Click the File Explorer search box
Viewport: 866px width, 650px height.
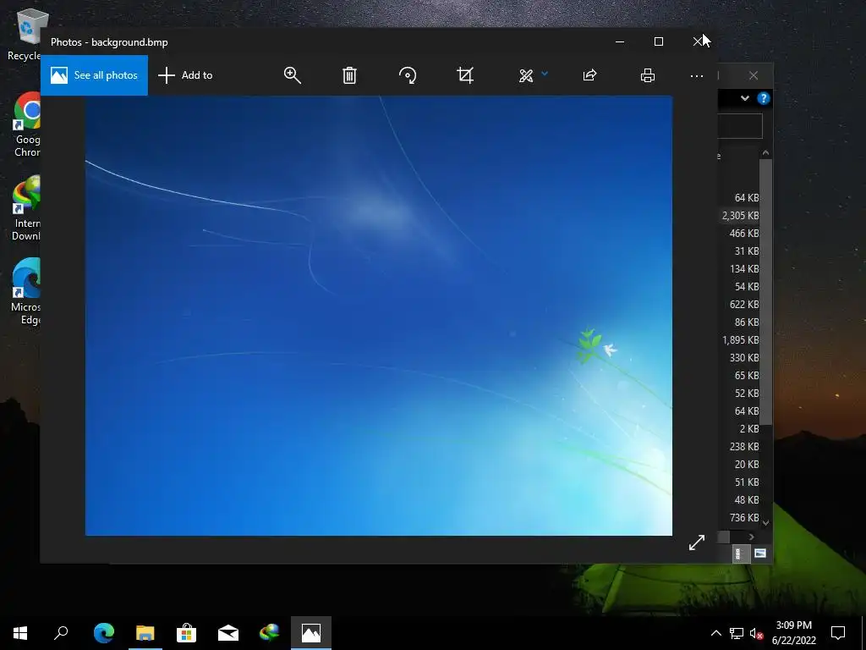click(740, 126)
